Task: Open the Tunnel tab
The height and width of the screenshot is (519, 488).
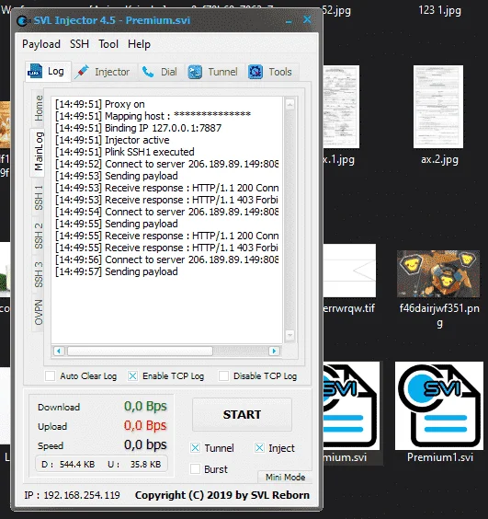Action: 215,72
